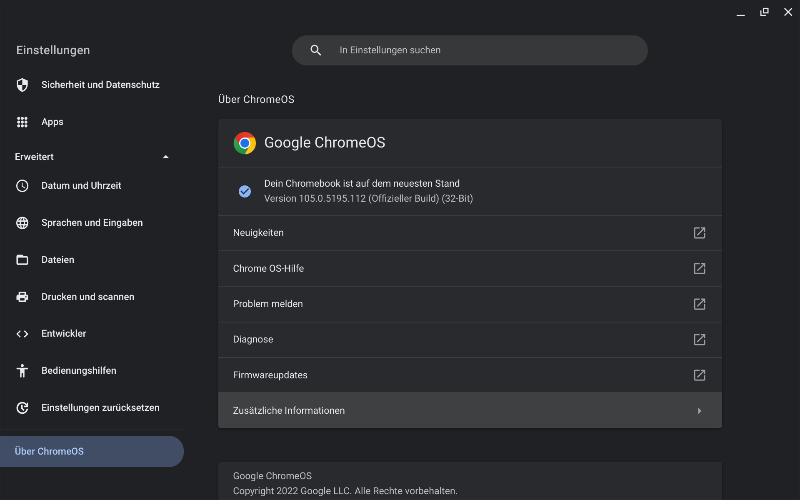Select Über ChromeOS in sidebar
This screenshot has height=500, width=800.
click(x=50, y=452)
